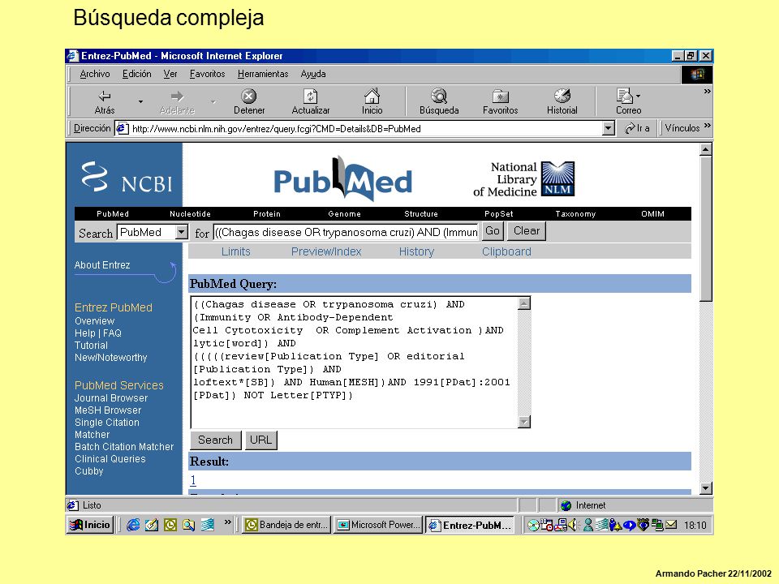Click result count link 1
This screenshot has width=779, height=584.
(193, 480)
